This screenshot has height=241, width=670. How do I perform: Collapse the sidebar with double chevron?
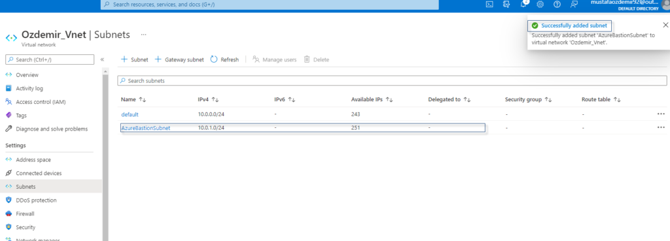pyautogui.click(x=102, y=59)
